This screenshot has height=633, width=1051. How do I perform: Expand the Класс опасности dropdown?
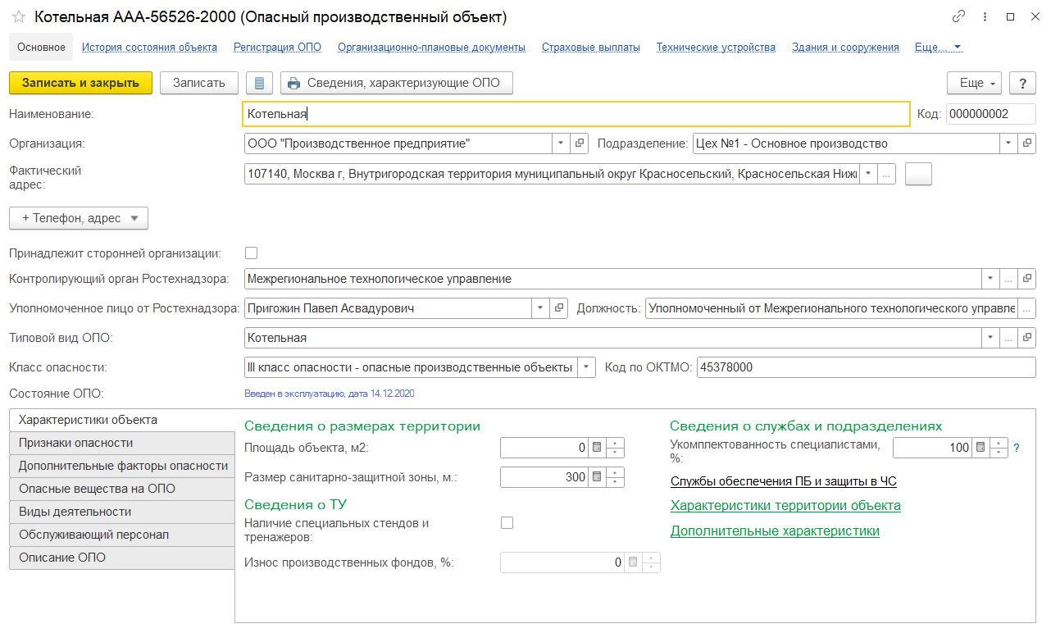[586, 367]
